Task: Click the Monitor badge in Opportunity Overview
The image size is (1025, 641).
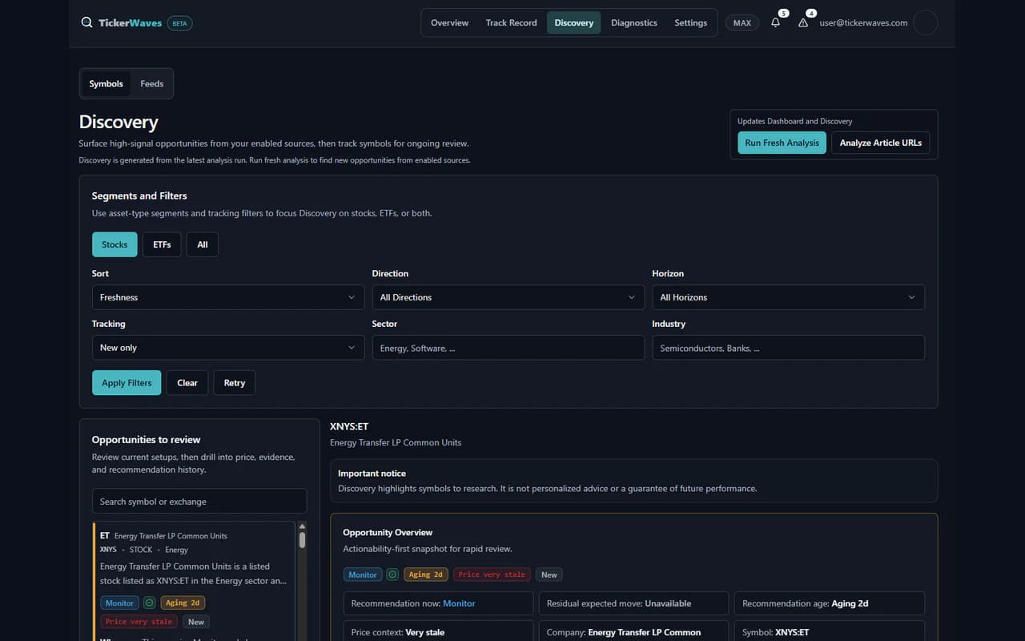Action: click(x=363, y=574)
